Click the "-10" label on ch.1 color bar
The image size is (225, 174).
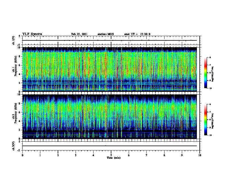click(210, 88)
